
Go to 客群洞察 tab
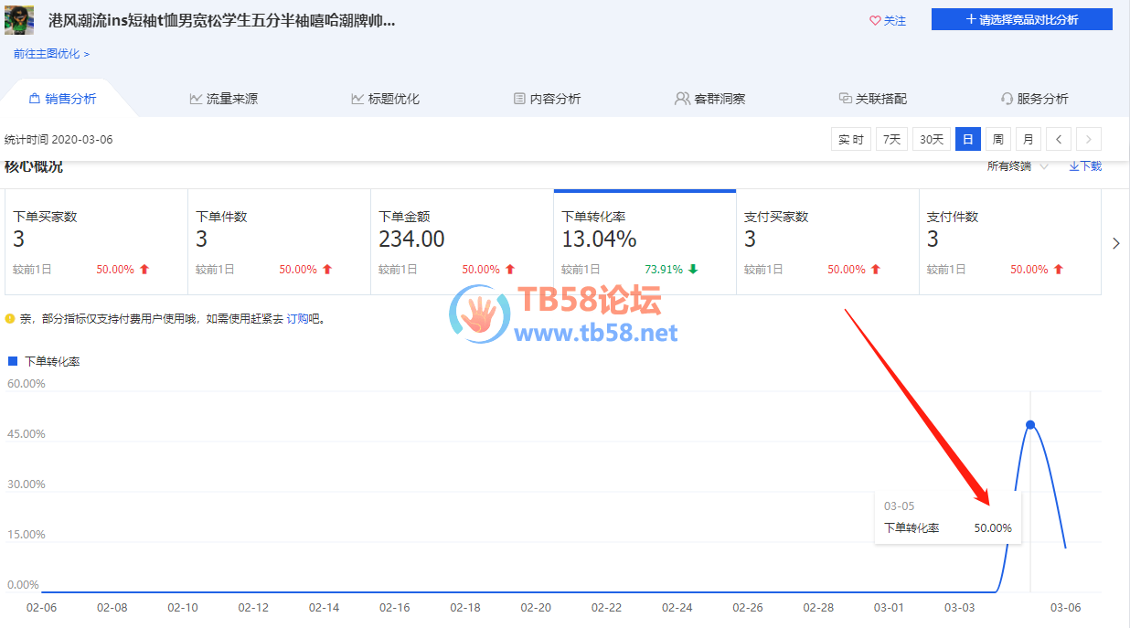click(709, 99)
